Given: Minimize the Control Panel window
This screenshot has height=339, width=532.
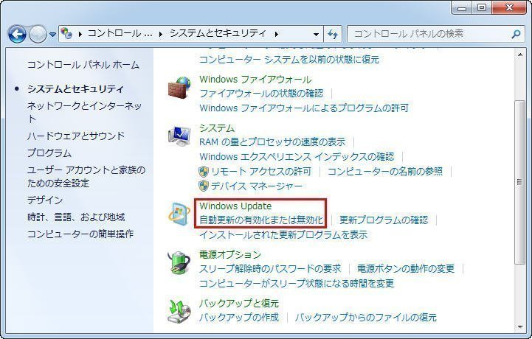Looking at the screenshot, I should [x=462, y=8].
